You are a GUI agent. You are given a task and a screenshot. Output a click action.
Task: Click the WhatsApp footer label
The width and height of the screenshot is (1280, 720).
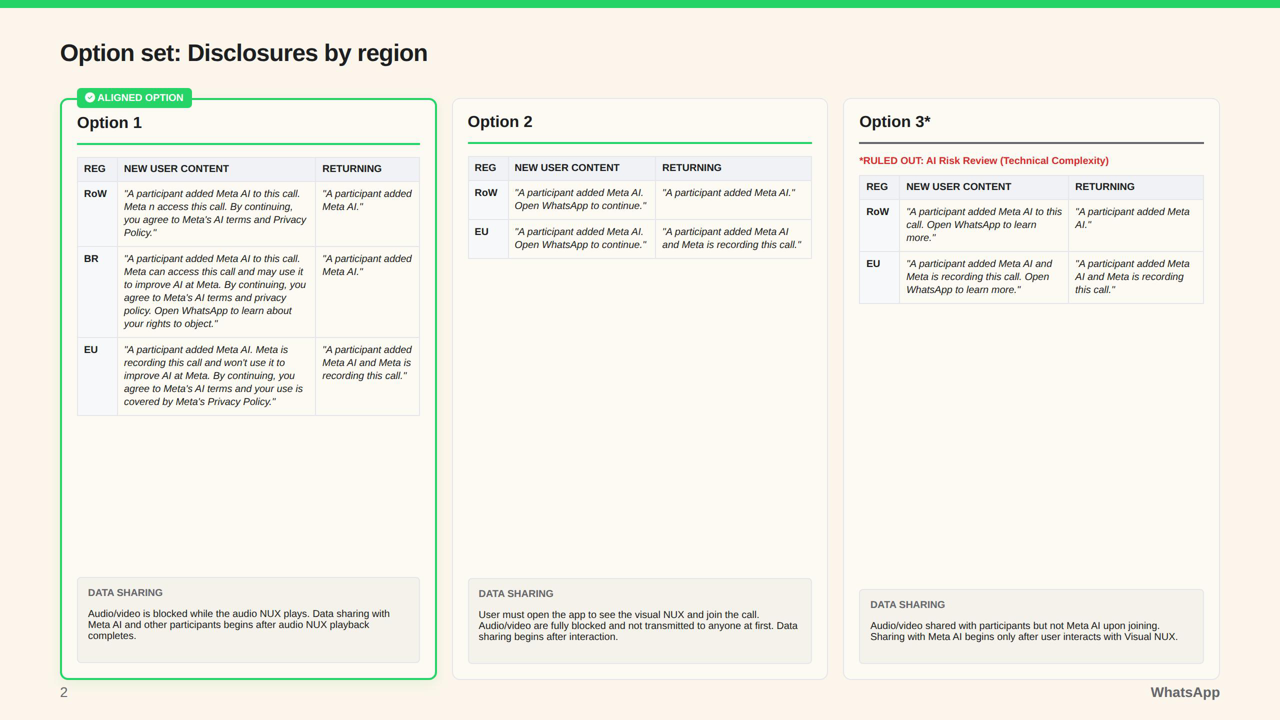tap(1185, 692)
